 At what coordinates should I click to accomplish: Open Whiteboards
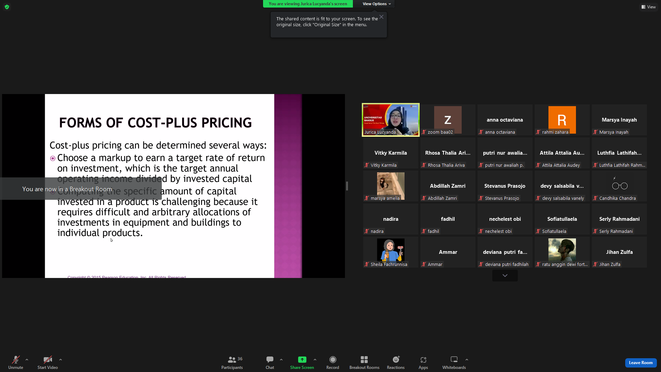pos(454,362)
